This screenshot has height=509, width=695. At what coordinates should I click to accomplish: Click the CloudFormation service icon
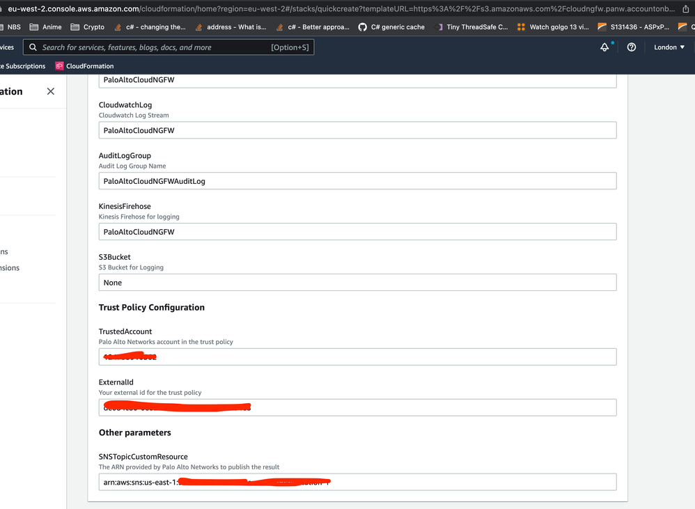59,66
